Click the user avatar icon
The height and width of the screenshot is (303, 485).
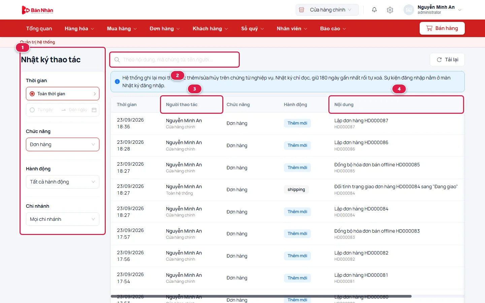click(409, 10)
